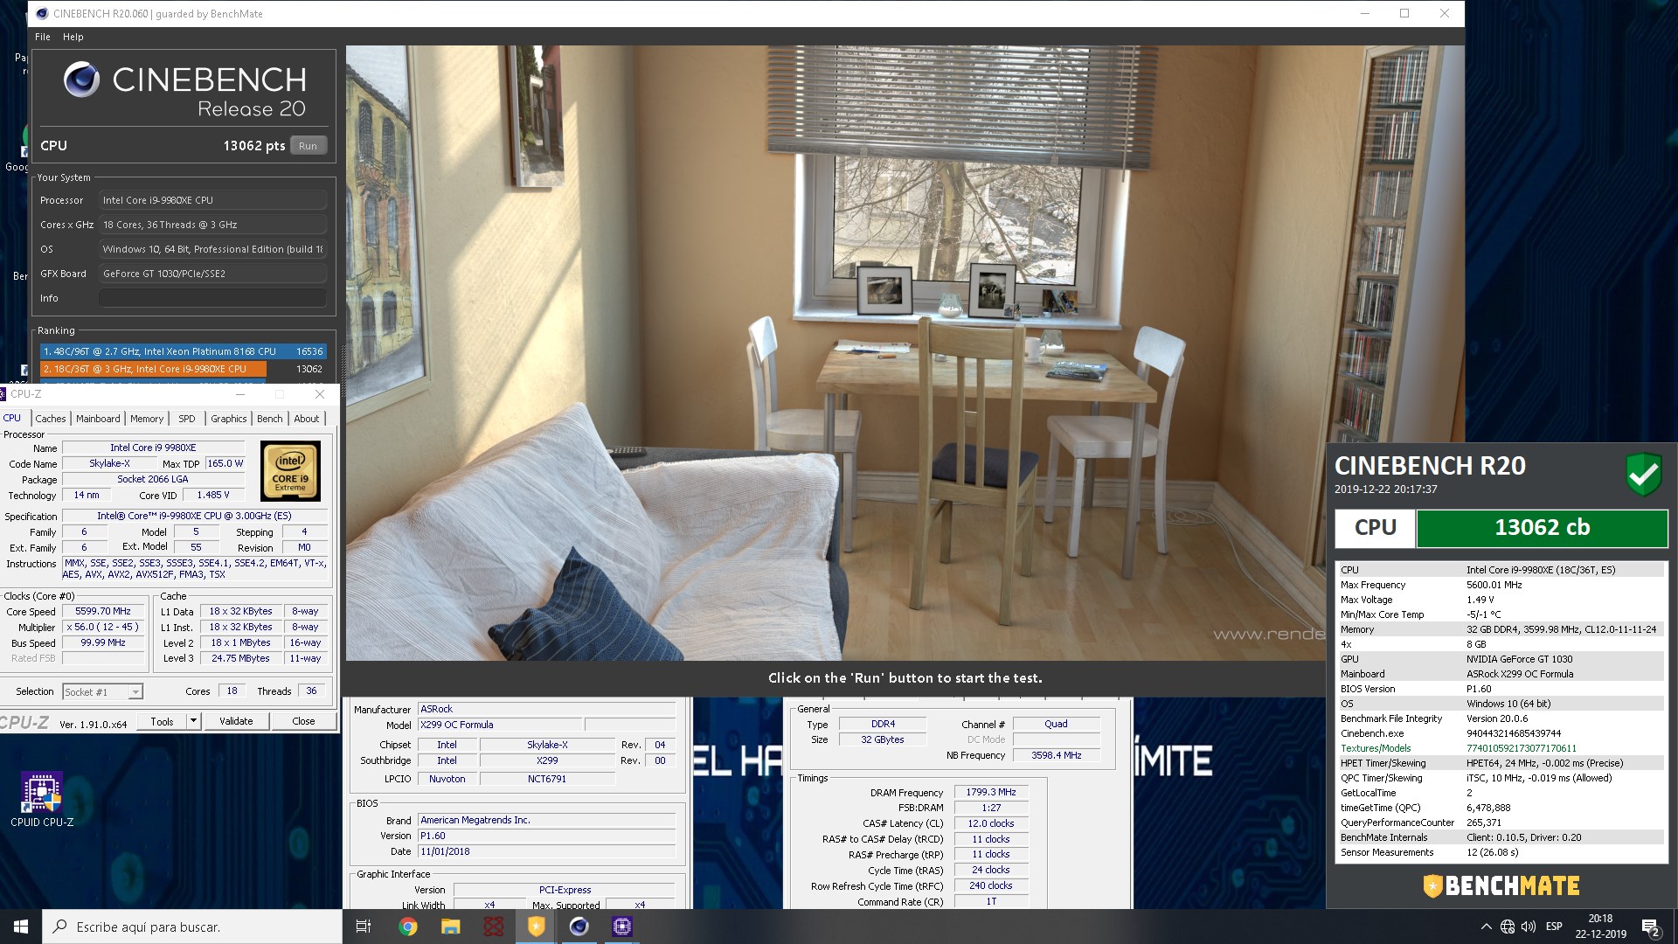
Task: Open the Socket #1 selection dropdown
Action: coord(102,691)
